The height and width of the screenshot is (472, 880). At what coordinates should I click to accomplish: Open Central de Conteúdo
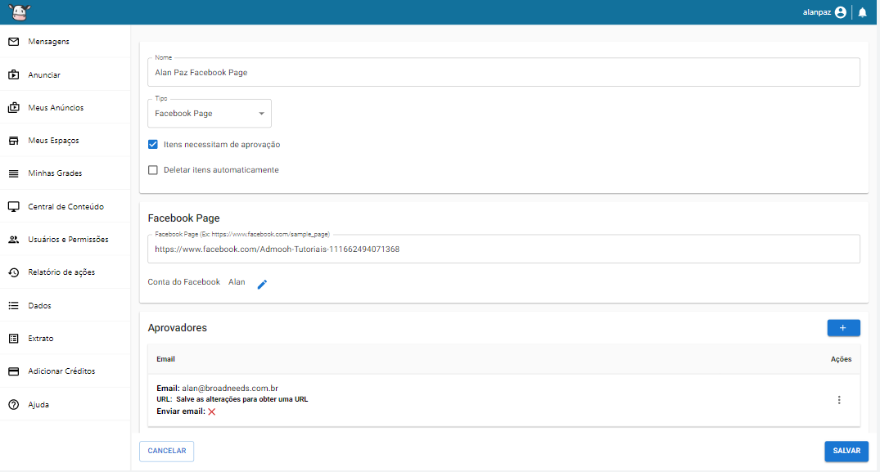tap(65, 207)
